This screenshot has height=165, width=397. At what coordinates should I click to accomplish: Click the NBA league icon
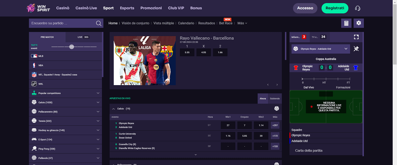click(x=34, y=65)
